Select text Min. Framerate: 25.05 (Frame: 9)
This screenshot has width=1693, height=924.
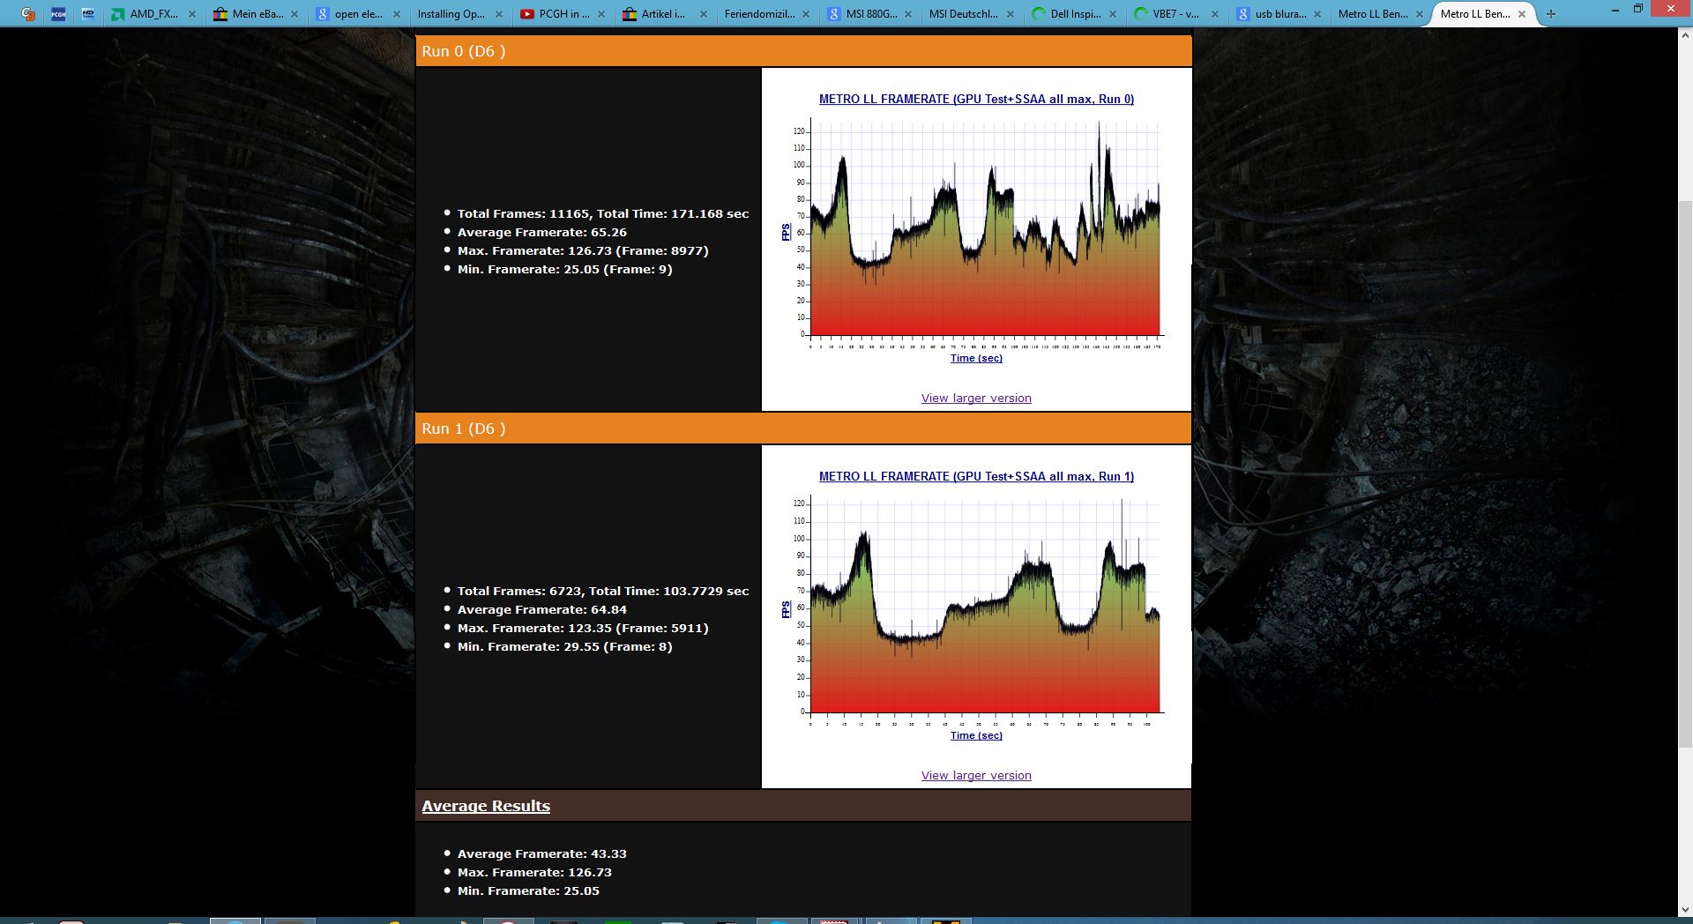[565, 269]
